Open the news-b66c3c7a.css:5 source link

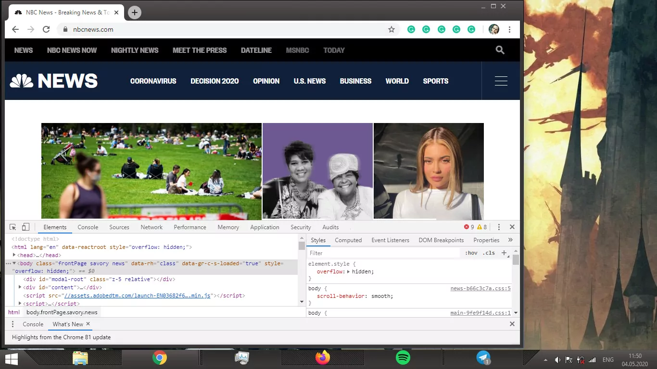tap(480, 289)
